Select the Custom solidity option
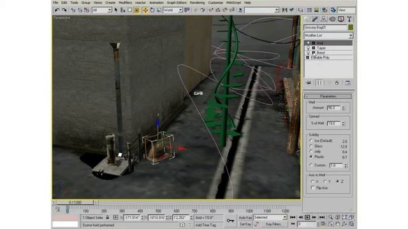 coord(311,165)
